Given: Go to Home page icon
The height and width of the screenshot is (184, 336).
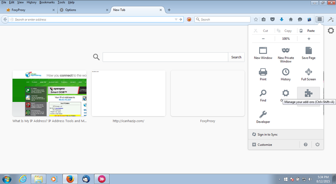Looking at the screenshot, I should click(x=291, y=19).
